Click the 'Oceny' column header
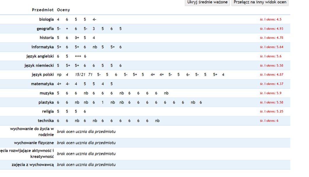 [63, 10]
